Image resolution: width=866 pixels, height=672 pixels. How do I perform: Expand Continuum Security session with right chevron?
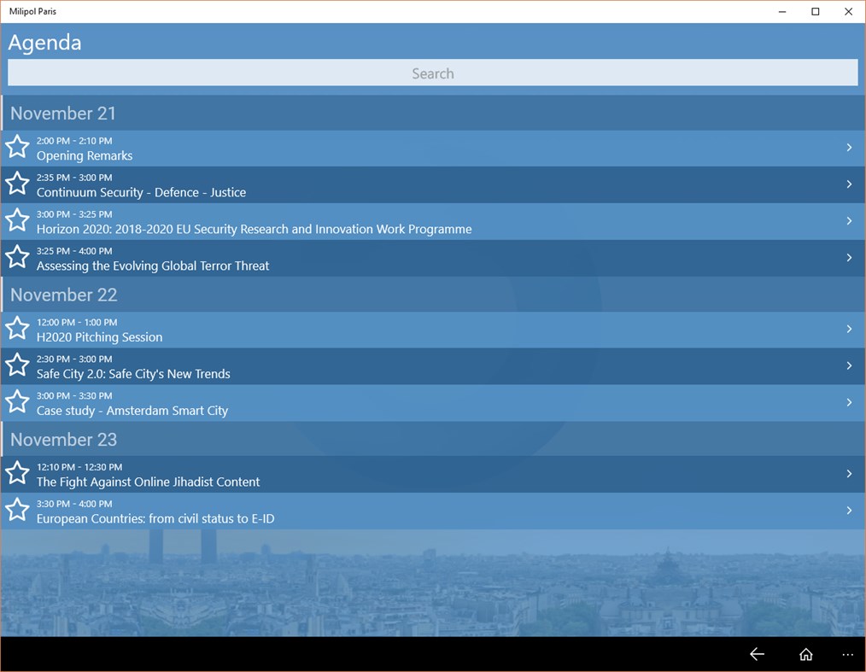tap(849, 184)
